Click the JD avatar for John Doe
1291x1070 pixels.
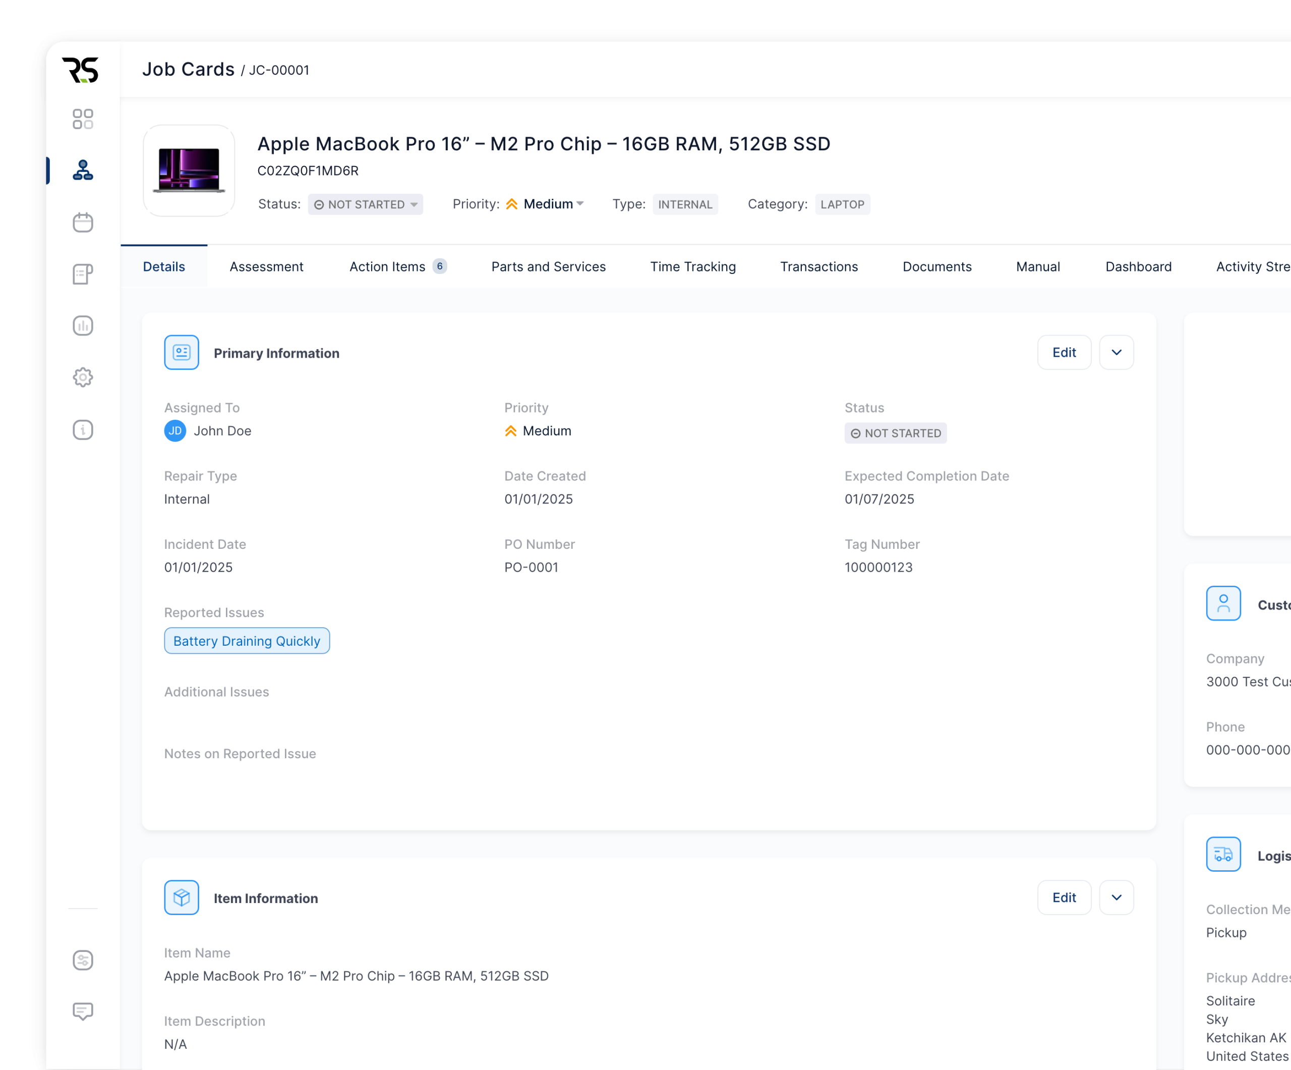(x=175, y=430)
